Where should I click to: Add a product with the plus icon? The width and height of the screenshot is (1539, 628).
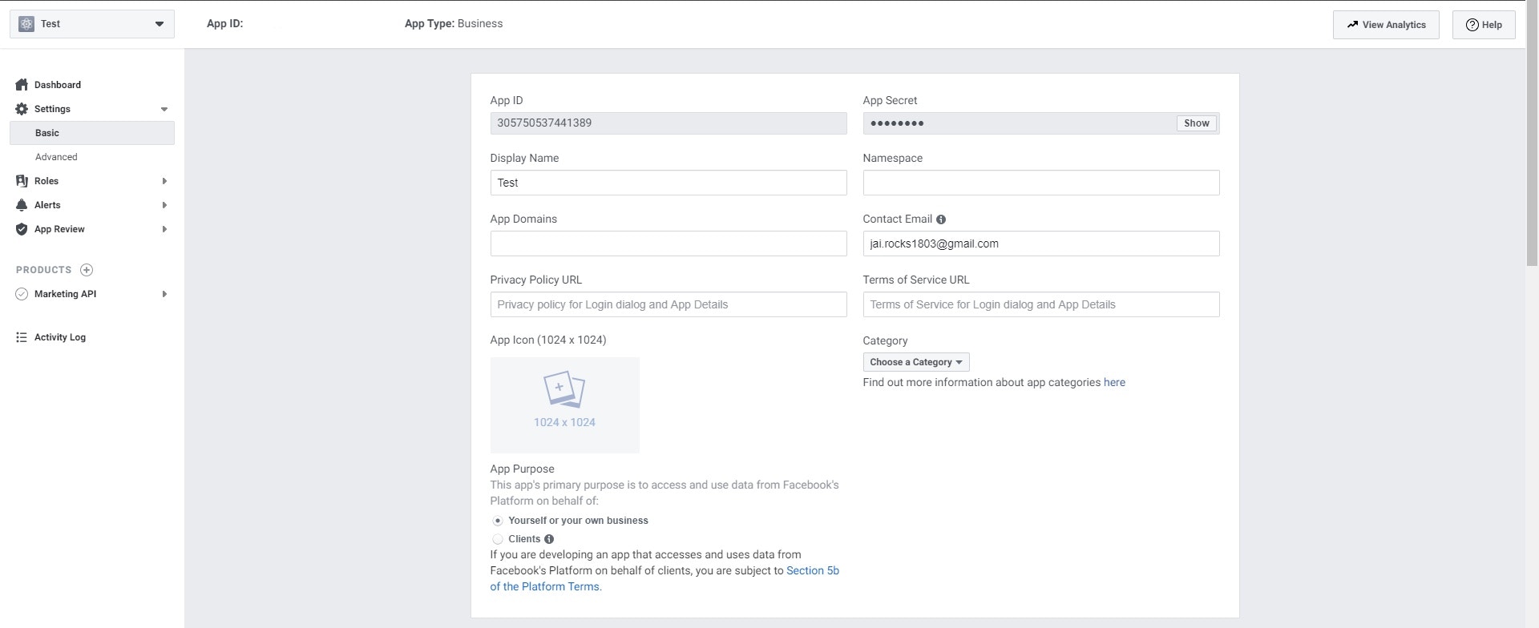point(87,270)
